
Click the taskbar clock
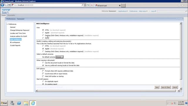(181, 103)
